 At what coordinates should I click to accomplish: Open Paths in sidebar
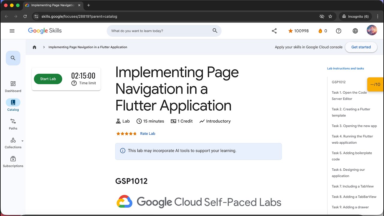click(13, 124)
